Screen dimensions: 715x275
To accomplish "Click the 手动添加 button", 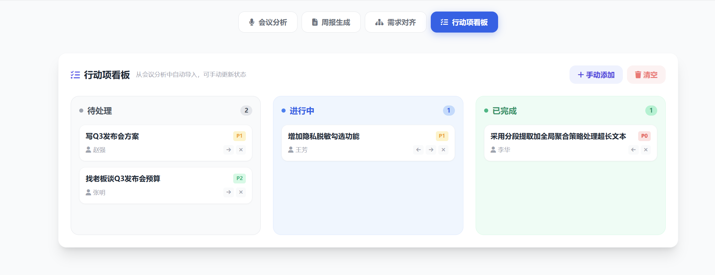I will (596, 75).
